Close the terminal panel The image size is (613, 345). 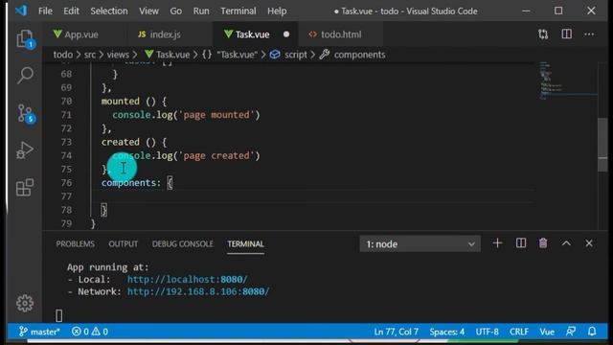589,243
